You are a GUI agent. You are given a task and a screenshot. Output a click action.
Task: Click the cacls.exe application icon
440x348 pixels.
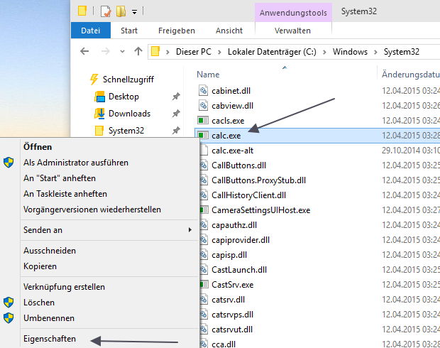pyautogui.click(x=203, y=121)
